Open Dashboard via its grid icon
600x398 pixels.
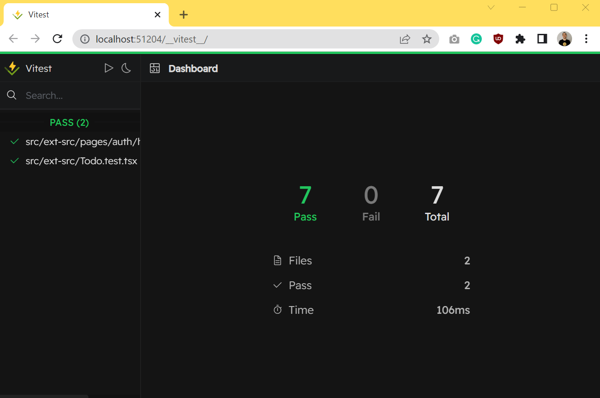[x=155, y=68]
